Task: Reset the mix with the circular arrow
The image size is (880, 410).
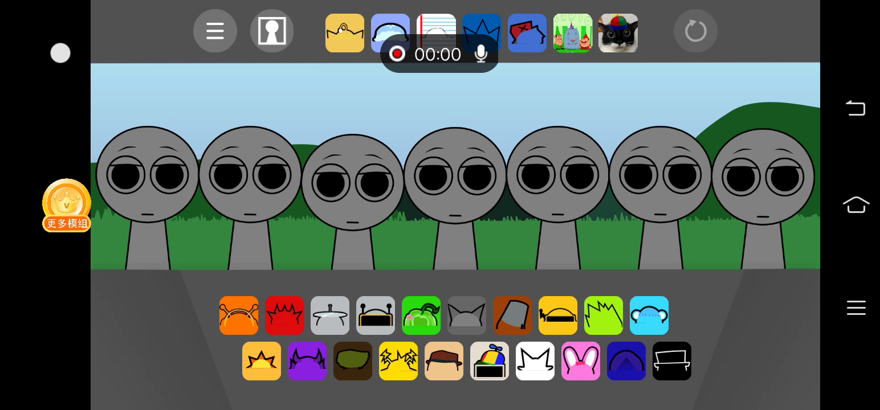Action: 695,31
